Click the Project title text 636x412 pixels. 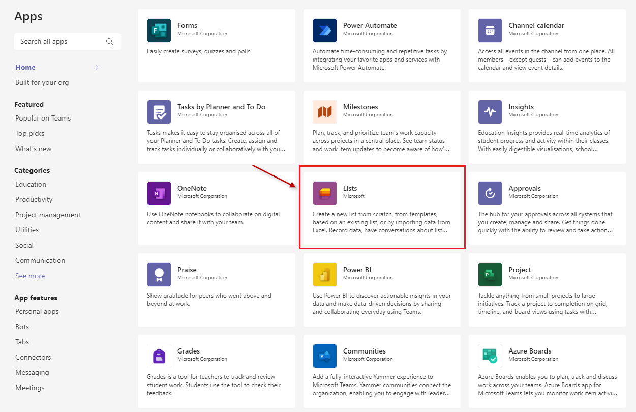[x=520, y=270]
